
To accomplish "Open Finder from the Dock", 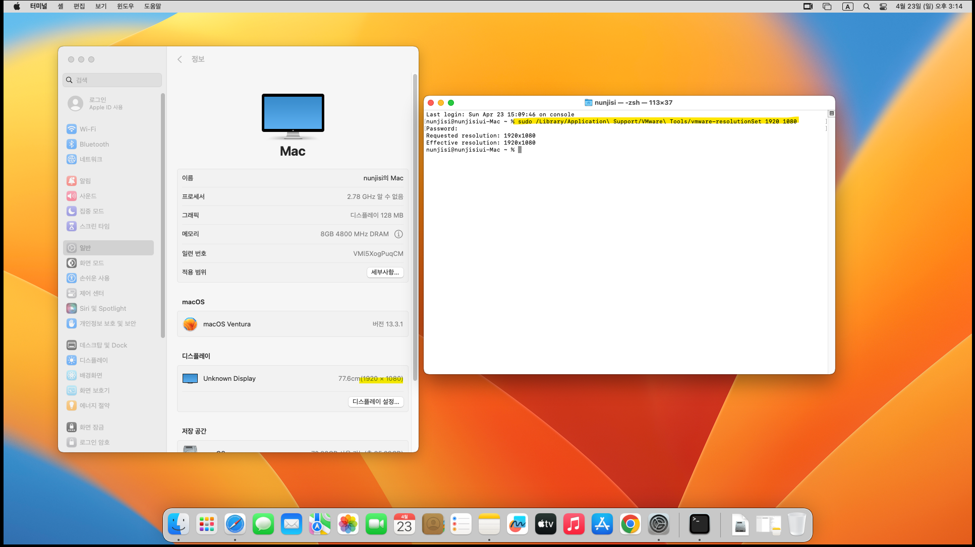I will (179, 524).
